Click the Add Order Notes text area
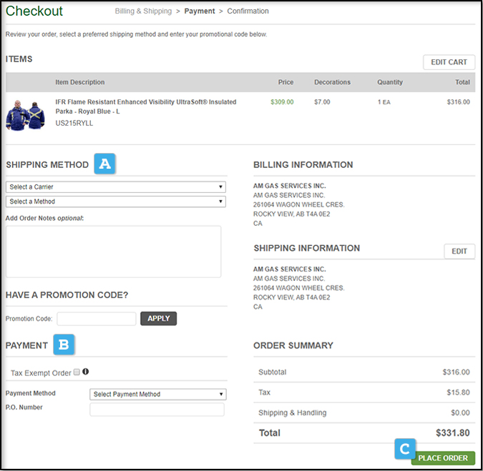This screenshot has width=483, height=471. click(x=113, y=252)
